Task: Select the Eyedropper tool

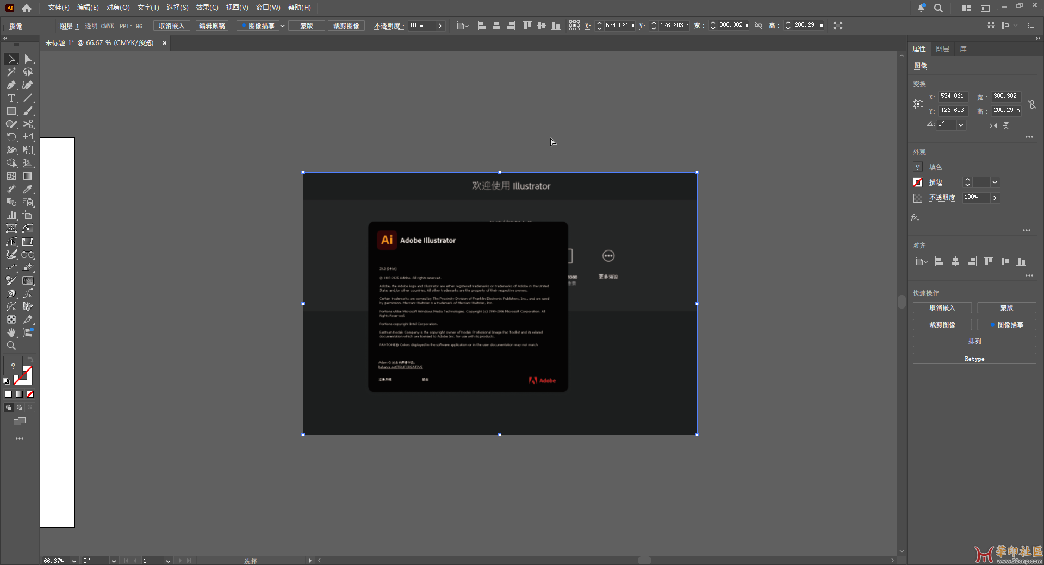Action: coord(28,189)
